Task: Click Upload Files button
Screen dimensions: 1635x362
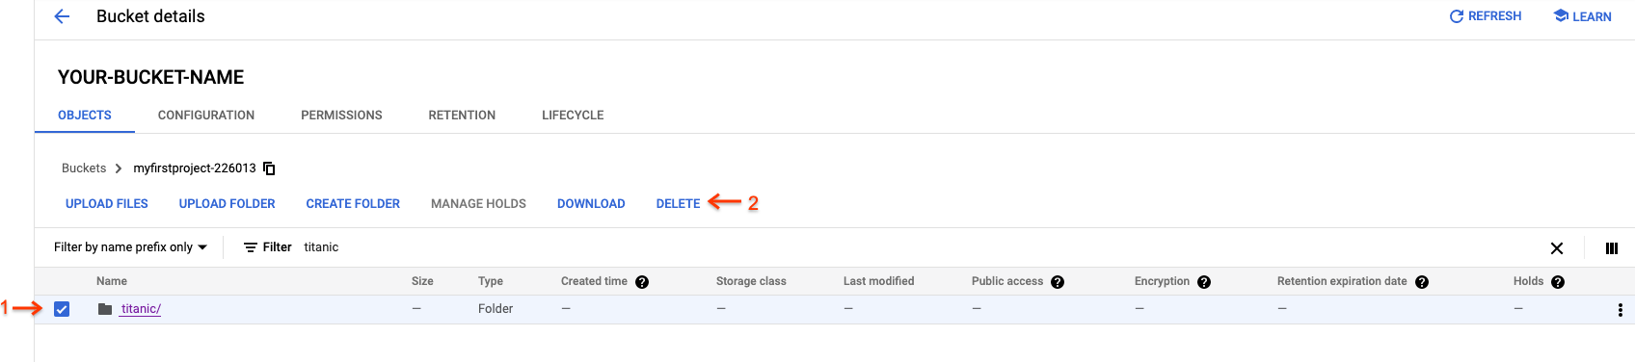Action: [x=107, y=204]
